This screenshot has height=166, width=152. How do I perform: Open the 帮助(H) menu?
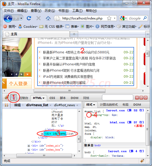tap(91, 11)
